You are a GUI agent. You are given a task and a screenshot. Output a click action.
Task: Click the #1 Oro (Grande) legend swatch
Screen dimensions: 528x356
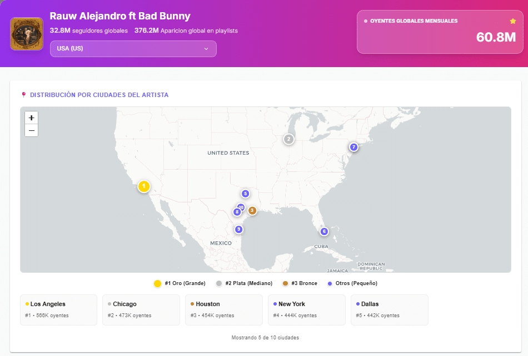pyautogui.click(x=157, y=283)
